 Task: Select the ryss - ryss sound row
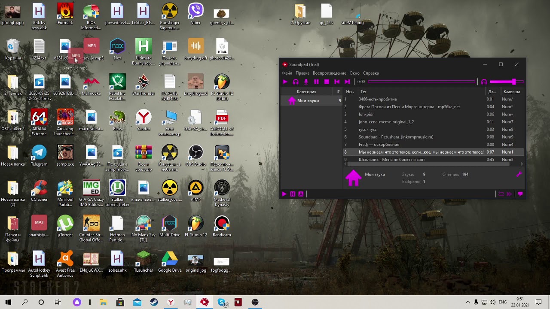click(x=434, y=130)
